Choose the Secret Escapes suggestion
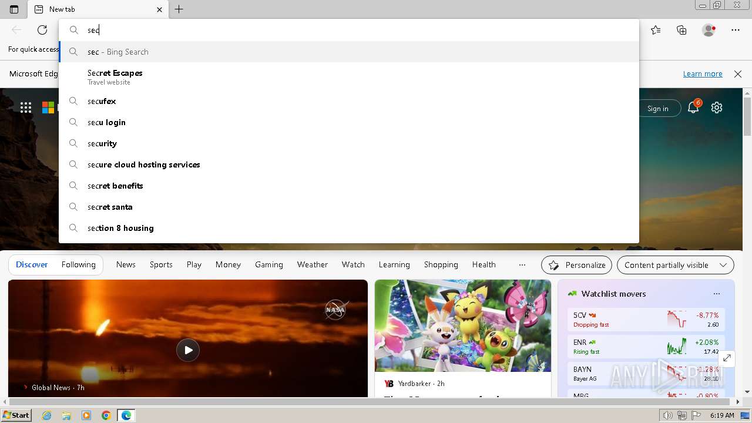752x423 pixels. 349,77
